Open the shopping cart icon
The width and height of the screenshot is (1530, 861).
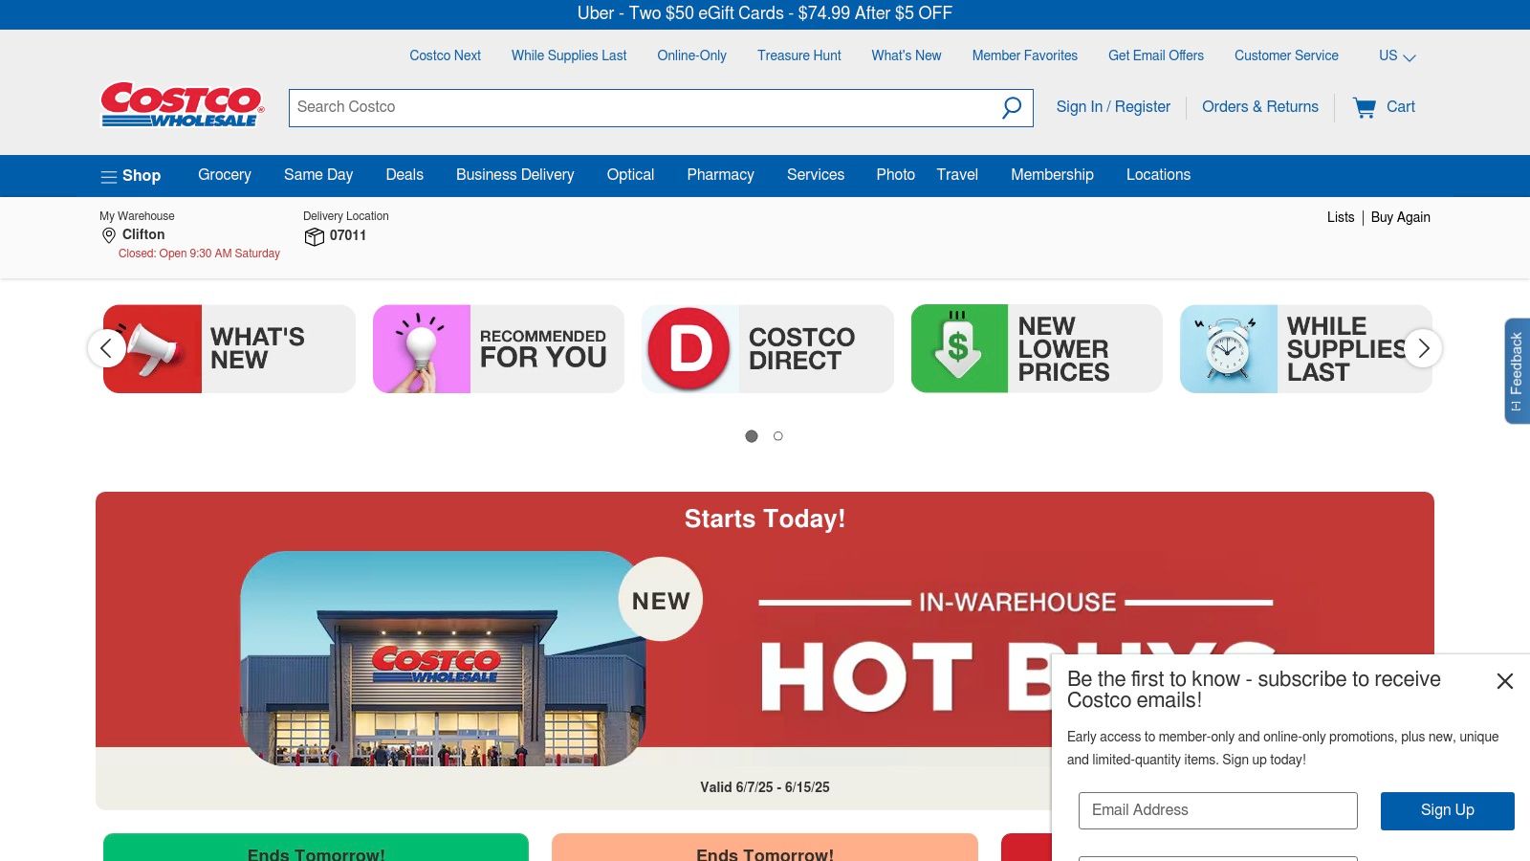[1365, 107]
